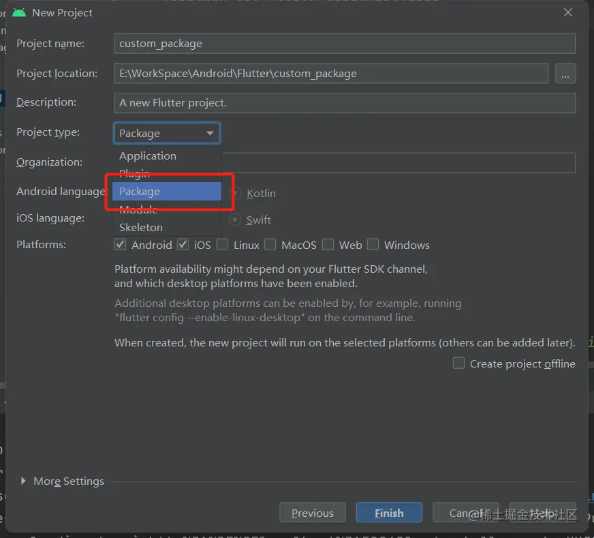594x538 pixels.
Task: Enable the Web platform checkbox
Action: click(328, 245)
